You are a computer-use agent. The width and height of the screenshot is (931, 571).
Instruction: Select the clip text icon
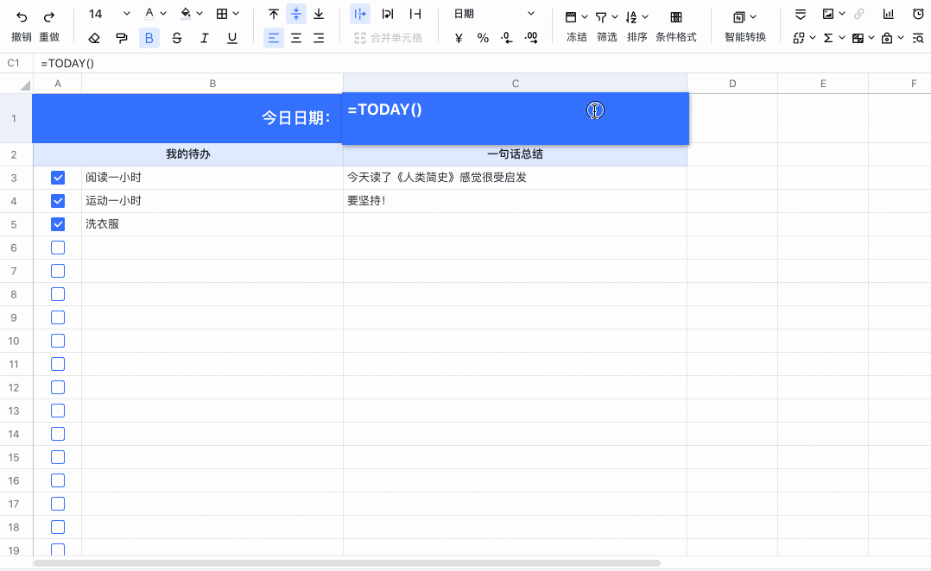(415, 14)
